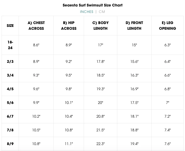Viewport: 185px width, 151px height.
Task: Click the B) HIP ACROSS header
Action: [69, 26]
